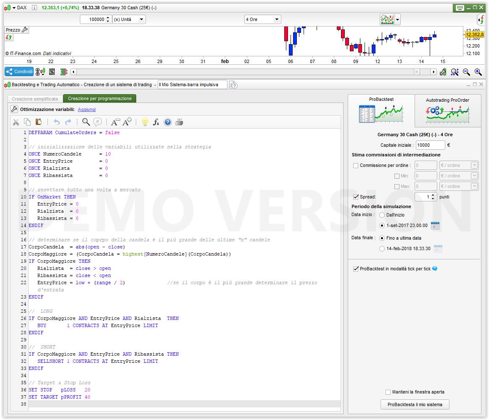Click the system name field Il Mio Sistema-barra impulsiva
The height and width of the screenshot is (420, 489).
coord(193,85)
